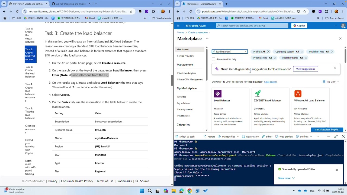Viewport: 347px width, 195px height.
Task: Open the 'Publisher name : All' filter
Action: tap(292, 58)
